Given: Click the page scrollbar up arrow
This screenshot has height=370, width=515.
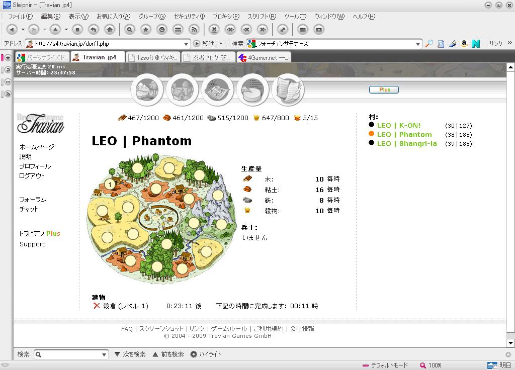Looking at the screenshot, I should [510, 67].
